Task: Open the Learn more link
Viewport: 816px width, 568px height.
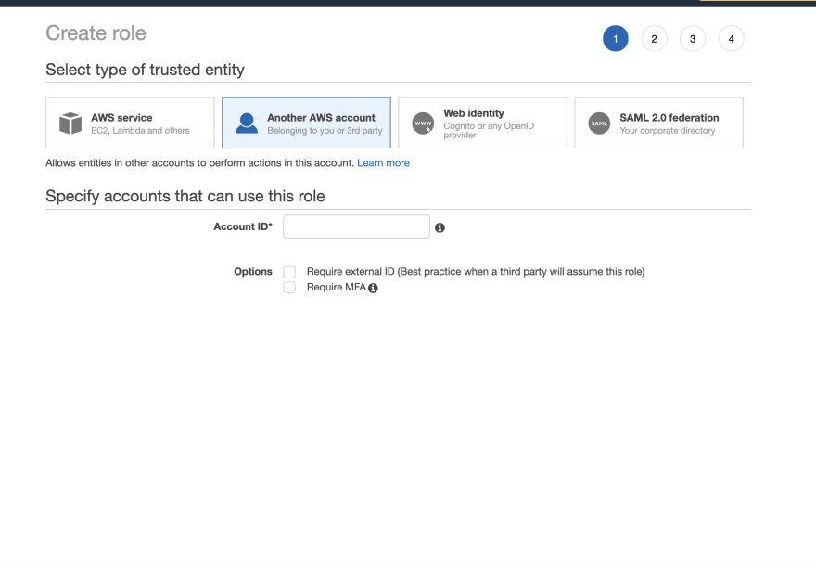Action: click(383, 163)
